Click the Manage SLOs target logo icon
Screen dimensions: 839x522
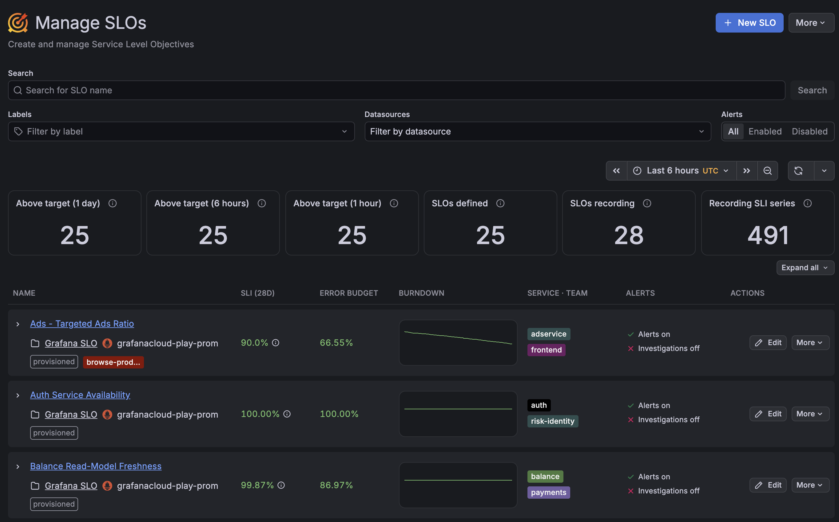click(18, 23)
